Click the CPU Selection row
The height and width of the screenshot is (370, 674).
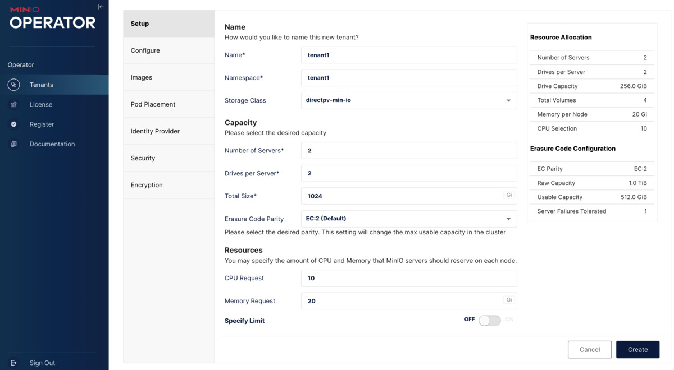click(x=592, y=128)
